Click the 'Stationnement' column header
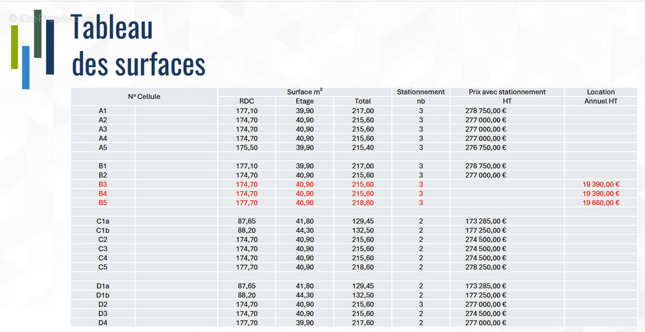The width and height of the screenshot is (645, 332). [x=421, y=92]
